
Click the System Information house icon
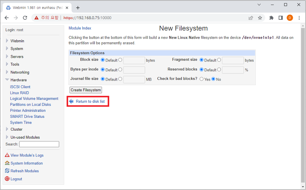coord(7,163)
